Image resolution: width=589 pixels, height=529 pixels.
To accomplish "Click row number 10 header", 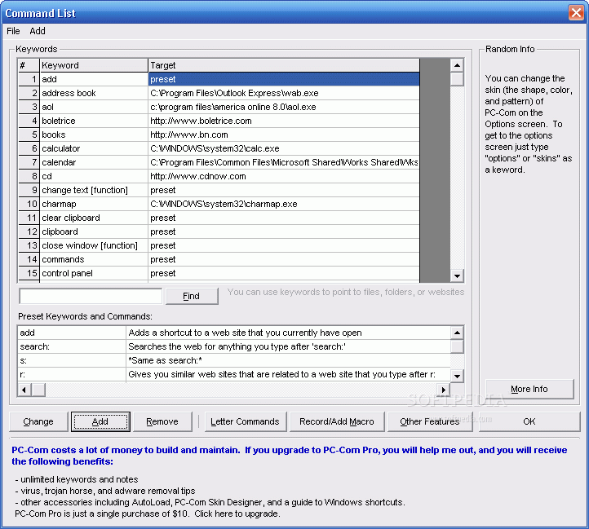I will point(29,205).
